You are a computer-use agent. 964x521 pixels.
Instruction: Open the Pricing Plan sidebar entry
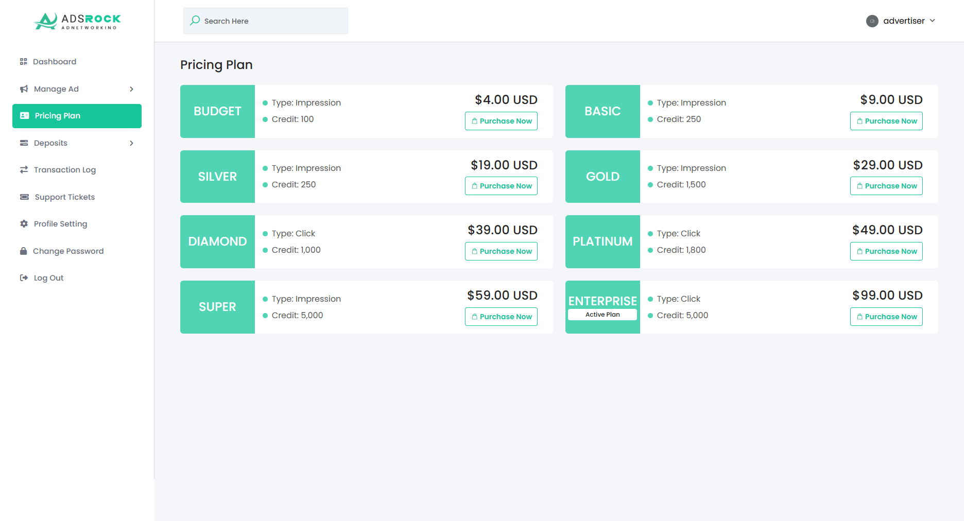[x=57, y=115]
